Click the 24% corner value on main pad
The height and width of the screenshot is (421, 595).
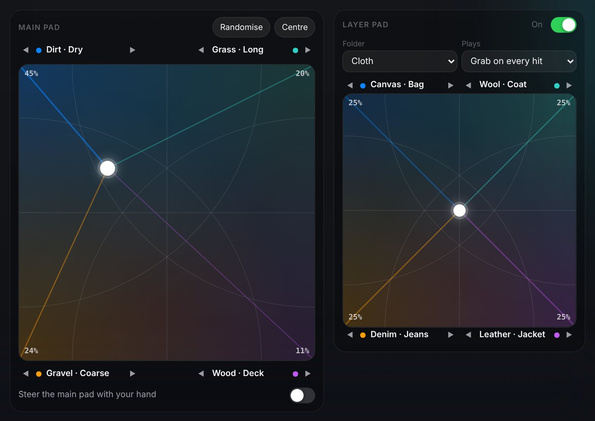[x=31, y=351]
